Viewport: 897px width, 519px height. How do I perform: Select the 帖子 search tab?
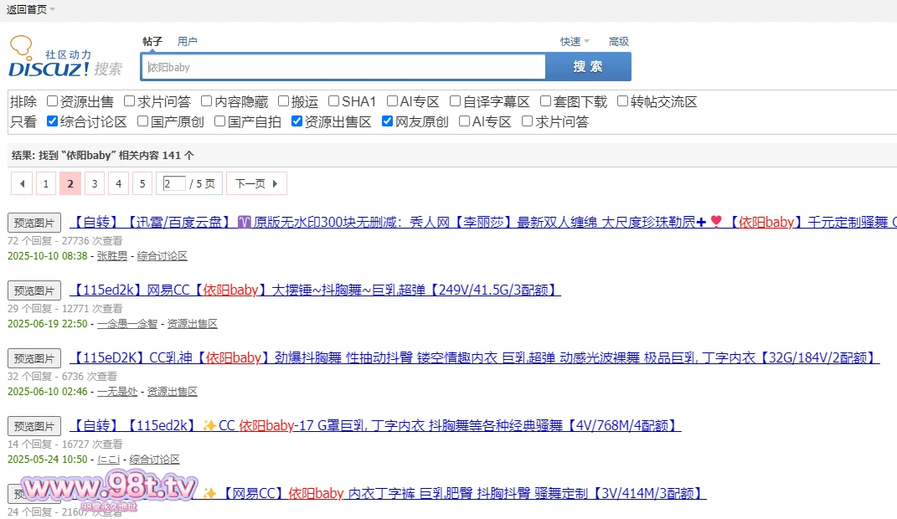point(152,42)
